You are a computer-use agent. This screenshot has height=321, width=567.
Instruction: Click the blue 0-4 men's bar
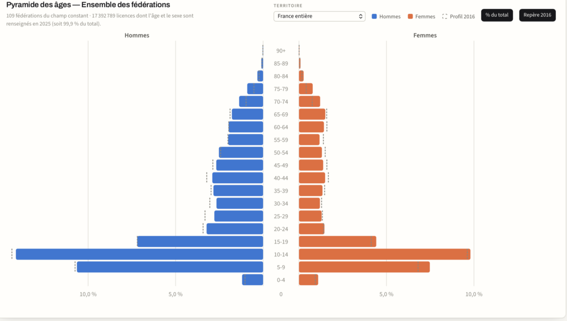[x=252, y=280]
